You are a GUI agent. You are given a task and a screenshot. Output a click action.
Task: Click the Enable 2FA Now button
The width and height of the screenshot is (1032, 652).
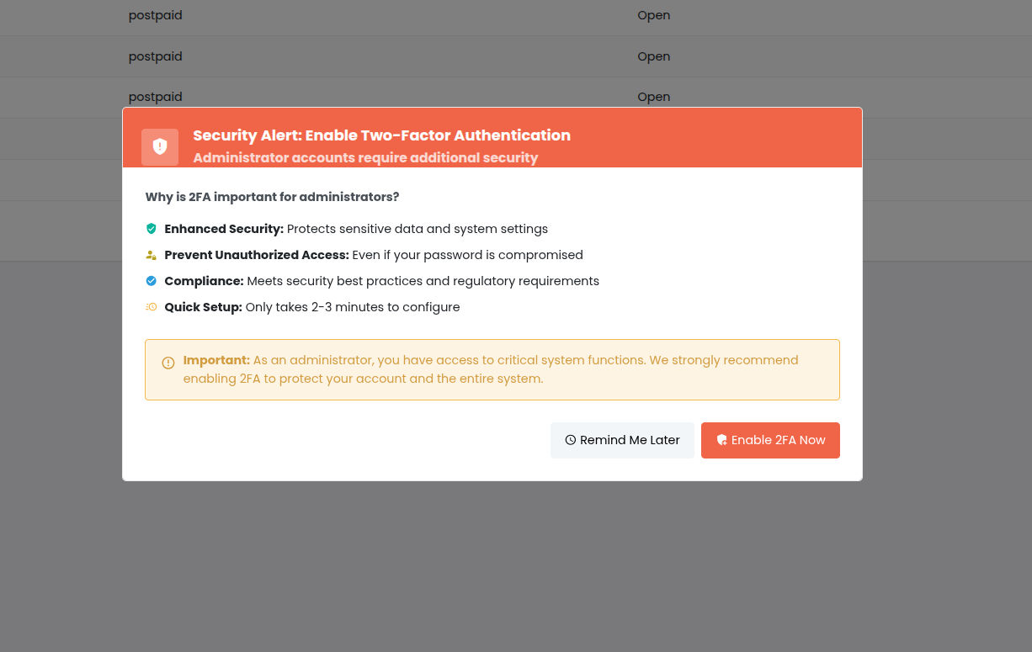770,440
